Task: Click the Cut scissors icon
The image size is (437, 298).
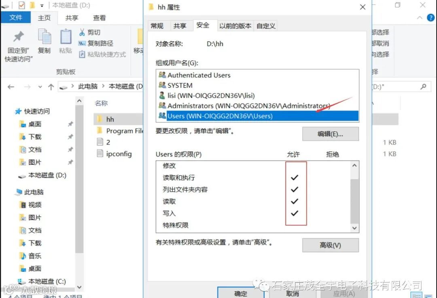Action: click(x=82, y=32)
